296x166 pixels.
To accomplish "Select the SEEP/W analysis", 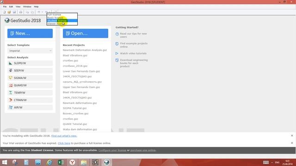I will [x=30, y=71].
